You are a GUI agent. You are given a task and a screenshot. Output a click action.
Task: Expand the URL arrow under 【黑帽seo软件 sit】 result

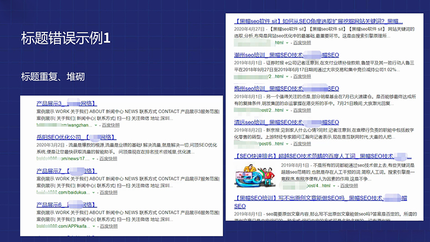point(287,43)
